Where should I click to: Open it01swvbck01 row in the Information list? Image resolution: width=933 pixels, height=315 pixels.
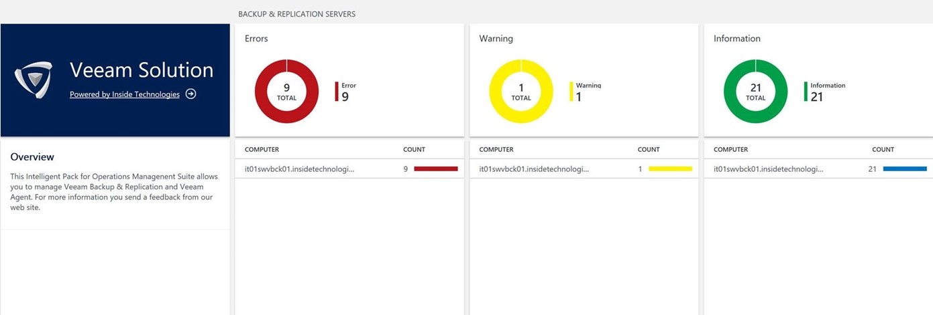[769, 169]
